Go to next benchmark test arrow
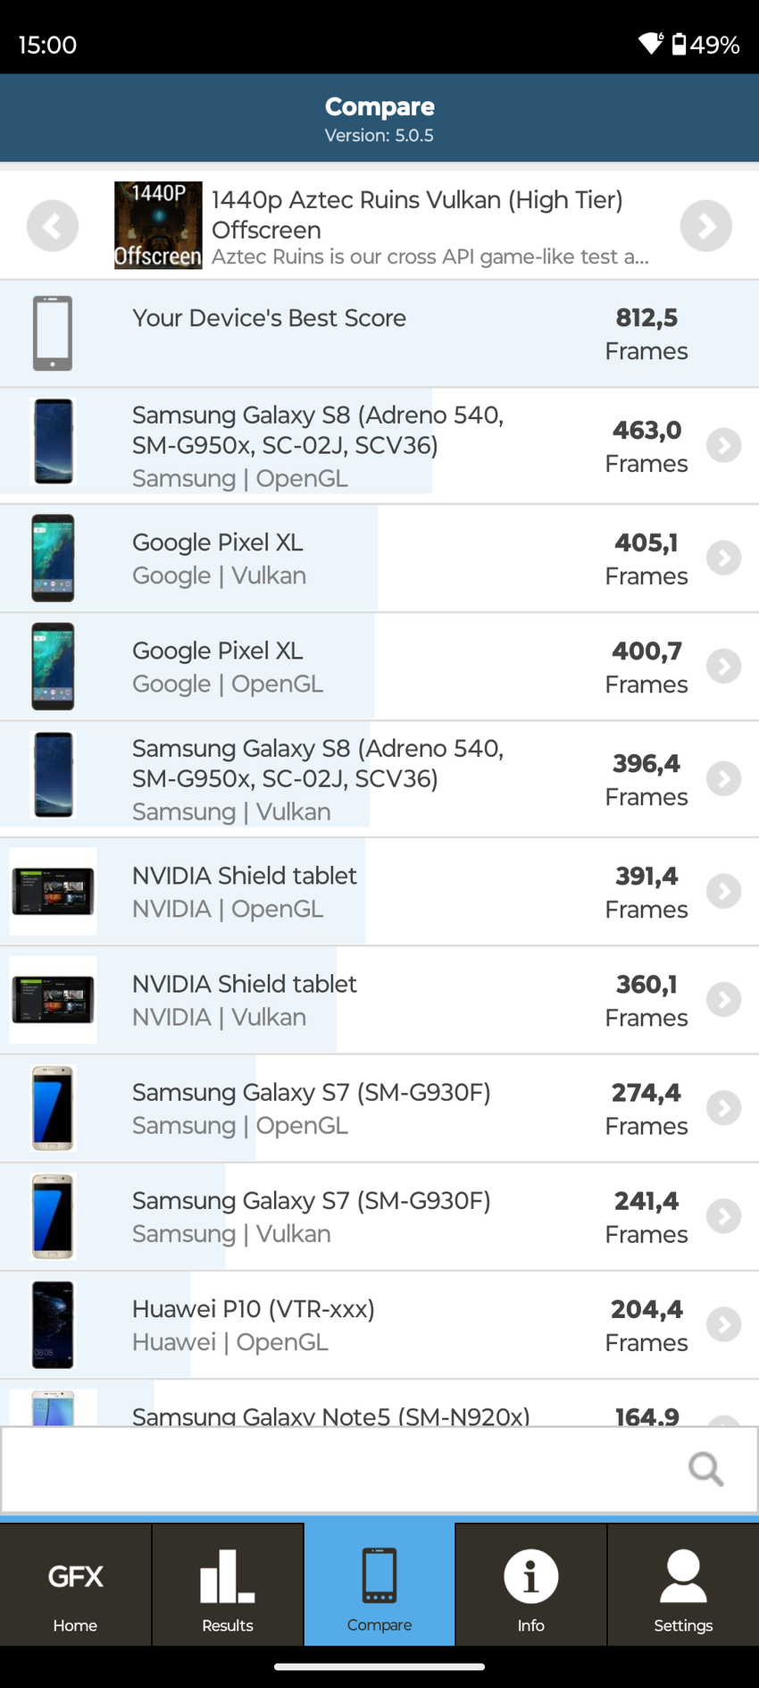759x1688 pixels. pos(705,226)
